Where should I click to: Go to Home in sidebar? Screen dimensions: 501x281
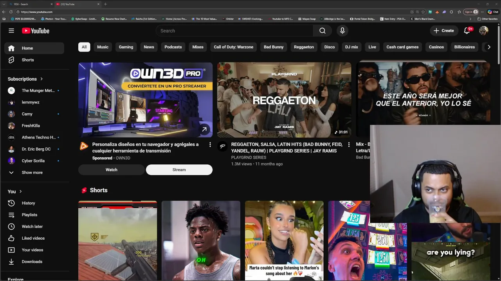pyautogui.click(x=34, y=48)
